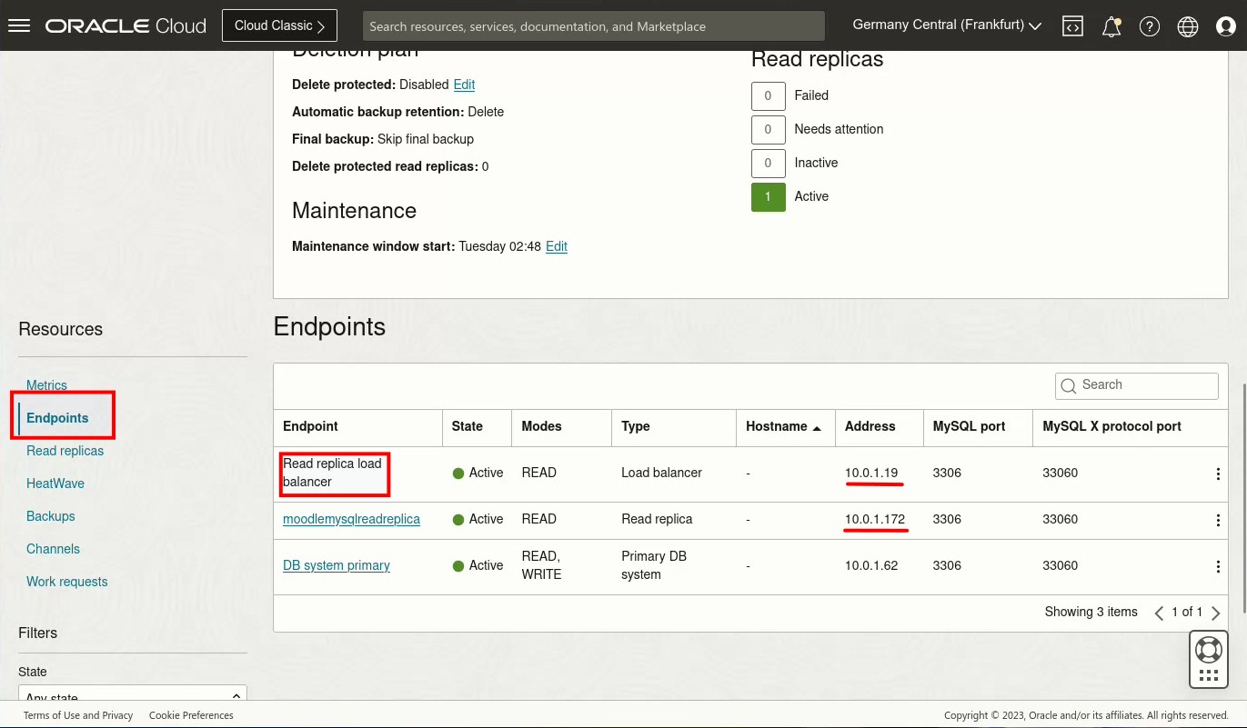Image resolution: width=1247 pixels, height=728 pixels.
Task: Go to next page of endpoints
Action: pos(1216,613)
